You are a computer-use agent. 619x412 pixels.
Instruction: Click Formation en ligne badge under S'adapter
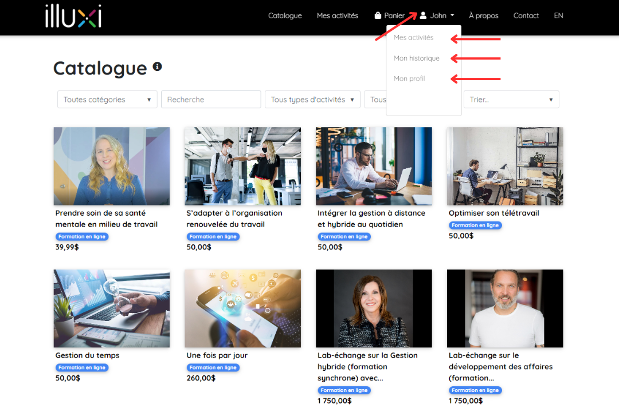click(x=213, y=236)
